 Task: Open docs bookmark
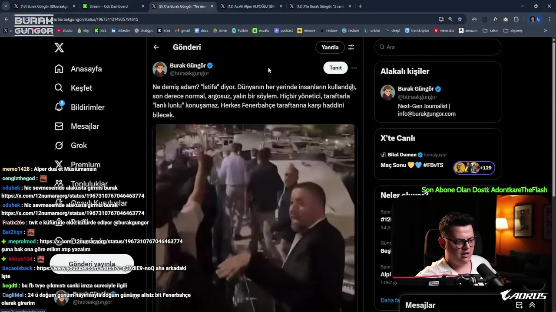tap(201, 30)
